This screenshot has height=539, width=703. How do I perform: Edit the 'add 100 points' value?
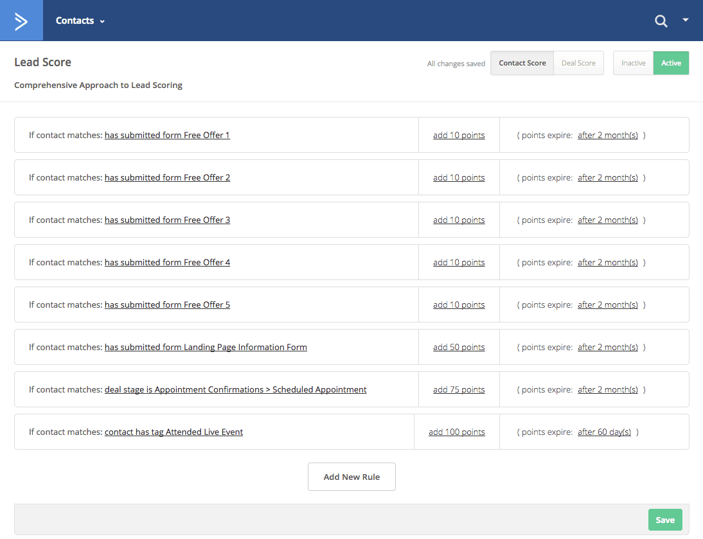(456, 432)
